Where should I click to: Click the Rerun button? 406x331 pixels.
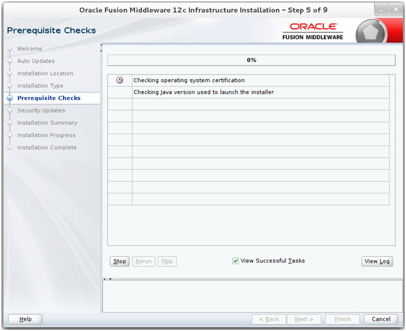pos(144,261)
